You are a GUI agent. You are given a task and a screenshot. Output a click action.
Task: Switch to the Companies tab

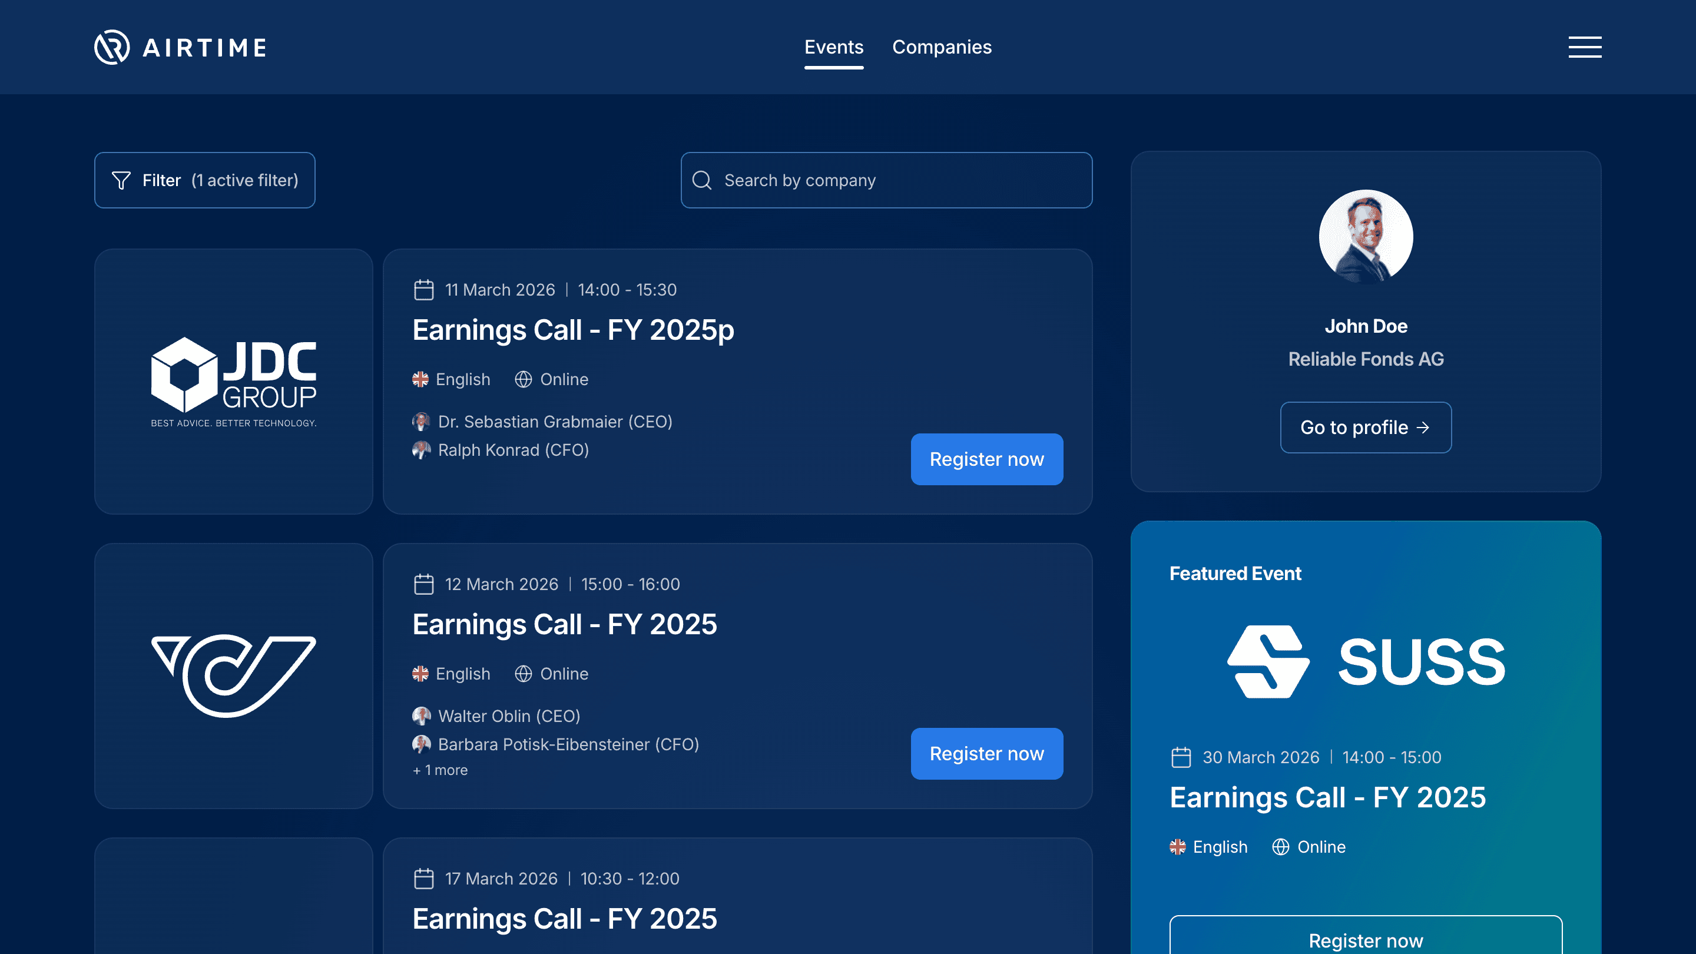942,47
